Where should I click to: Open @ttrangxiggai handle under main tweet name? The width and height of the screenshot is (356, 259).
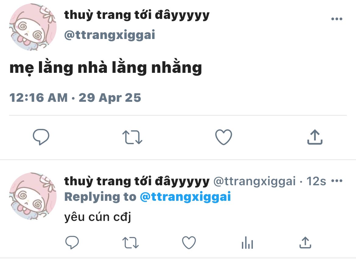click(110, 35)
